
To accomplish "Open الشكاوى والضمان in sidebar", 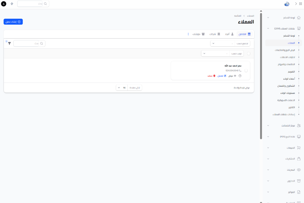I will click(x=286, y=86).
